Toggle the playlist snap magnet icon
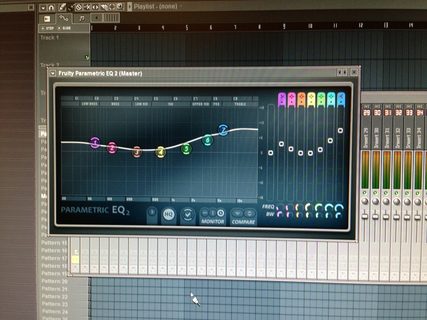The width and height of the screenshot is (427, 320). (51, 7)
